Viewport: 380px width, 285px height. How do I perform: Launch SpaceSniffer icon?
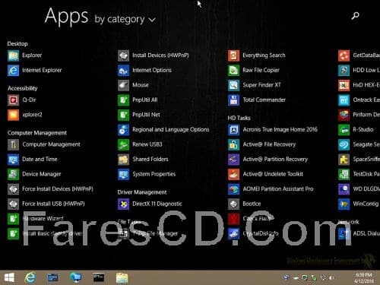(344, 160)
